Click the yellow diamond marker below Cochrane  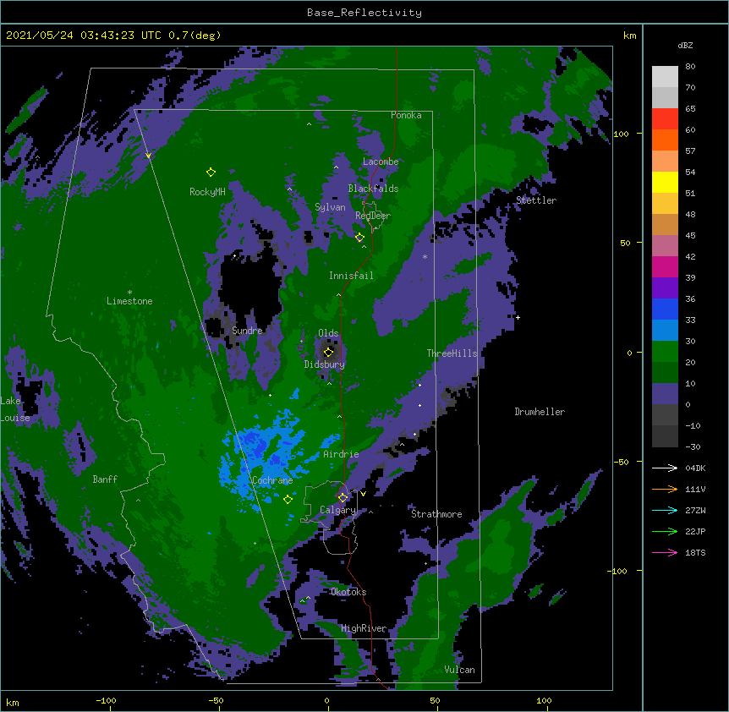coord(288,499)
